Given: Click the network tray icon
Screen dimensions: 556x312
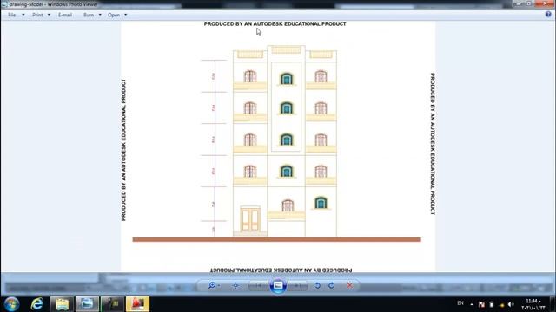Looking at the screenshot, I should pos(501,304).
